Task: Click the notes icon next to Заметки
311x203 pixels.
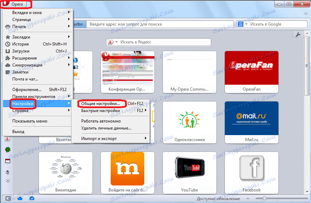Action: 8,72
